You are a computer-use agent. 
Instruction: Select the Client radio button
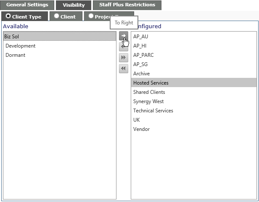(56, 16)
